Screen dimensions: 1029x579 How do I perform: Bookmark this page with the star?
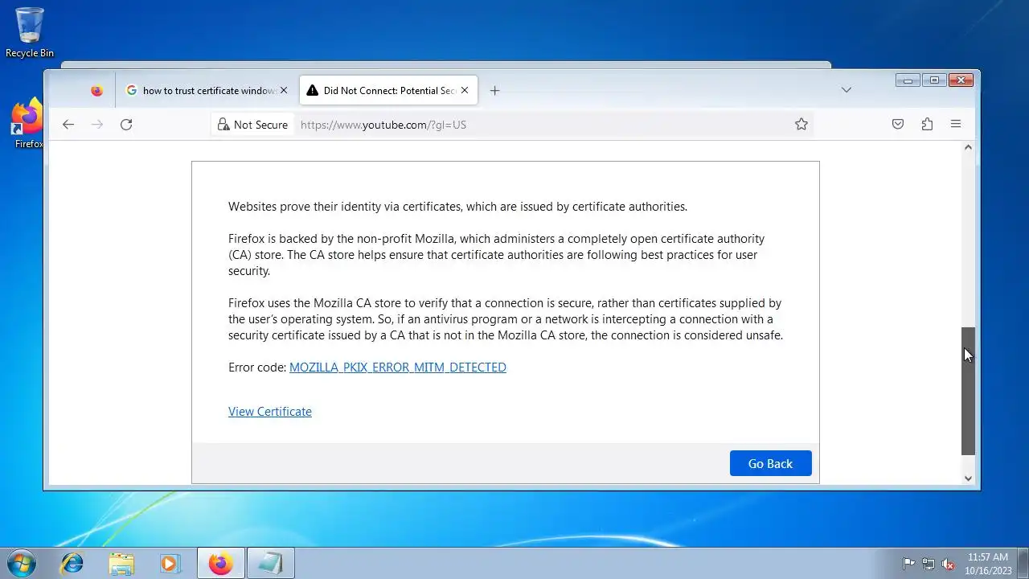[801, 125]
